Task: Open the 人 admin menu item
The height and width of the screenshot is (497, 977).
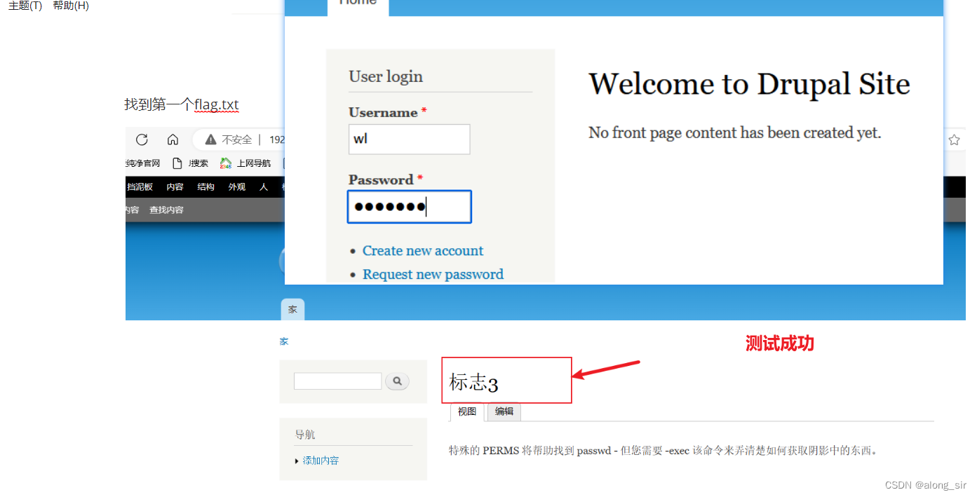Action: (x=264, y=187)
